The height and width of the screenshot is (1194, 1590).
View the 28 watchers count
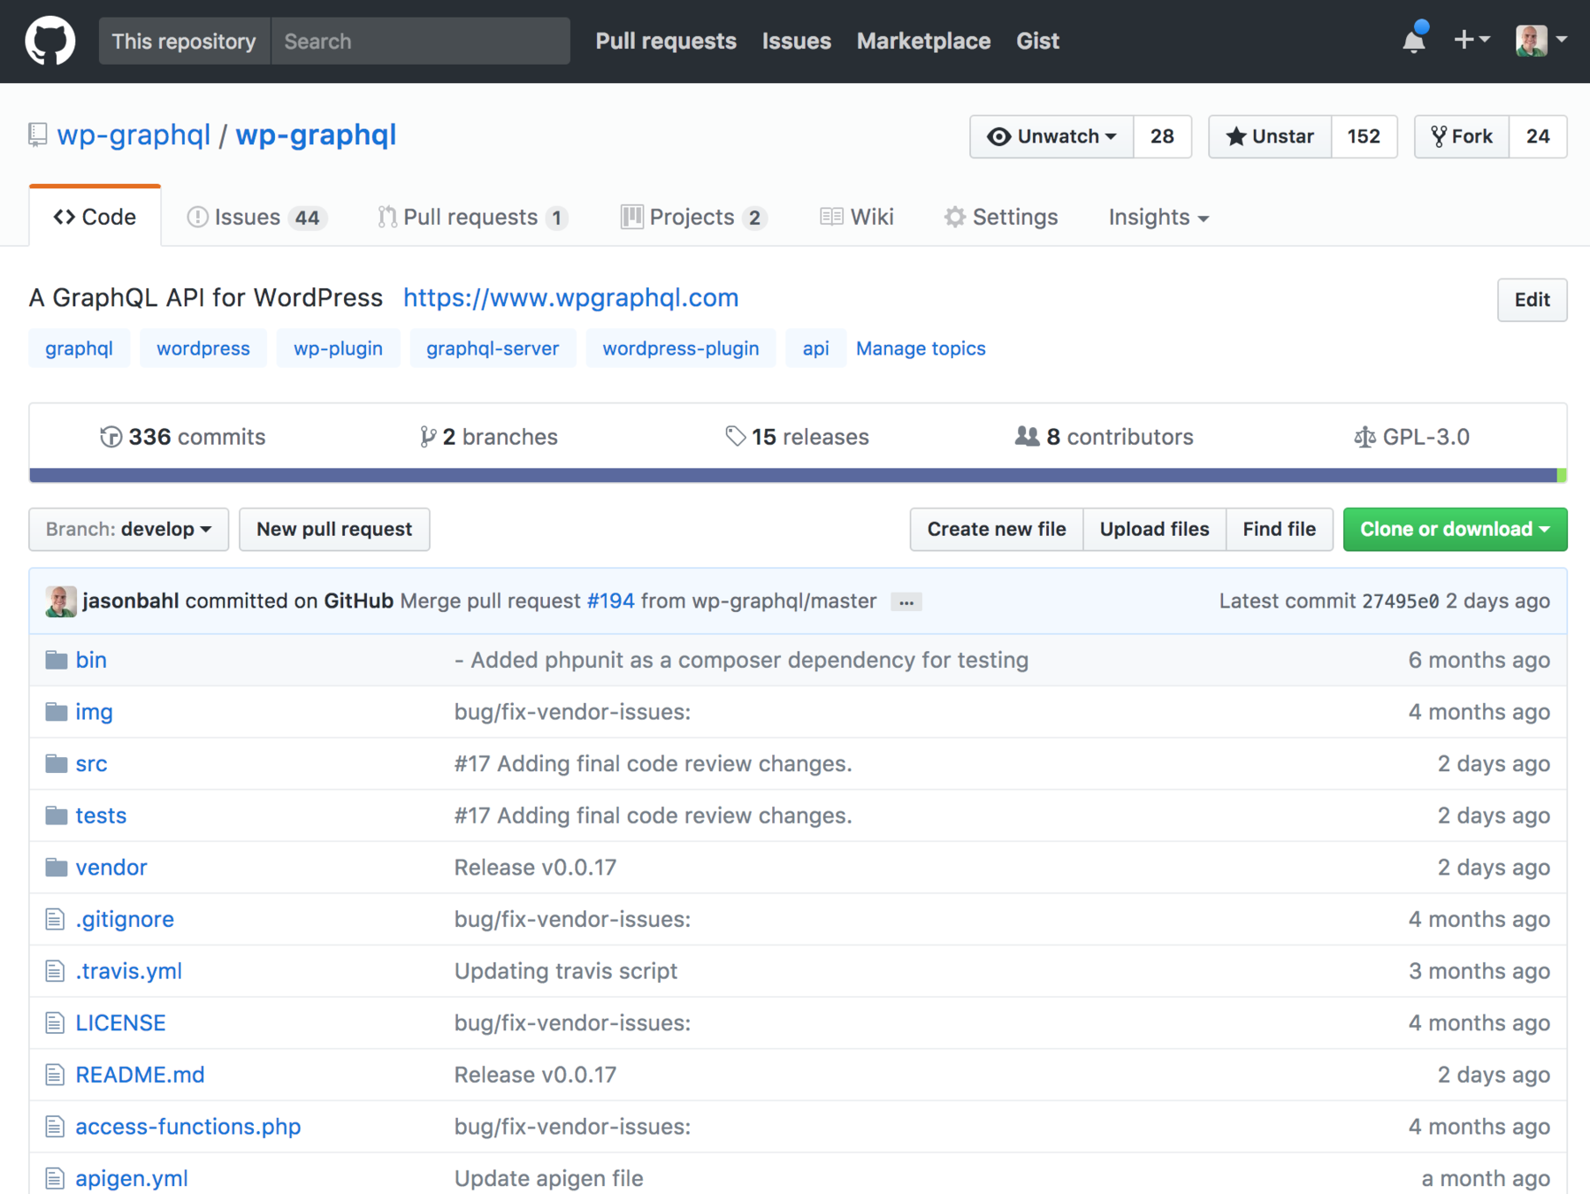pyautogui.click(x=1162, y=136)
